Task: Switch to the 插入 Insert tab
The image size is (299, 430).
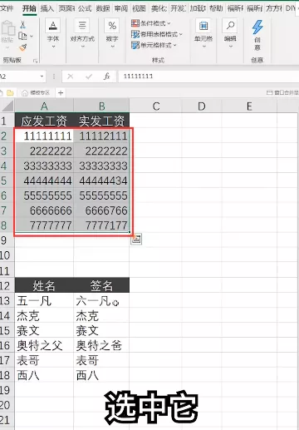Action: pos(47,8)
